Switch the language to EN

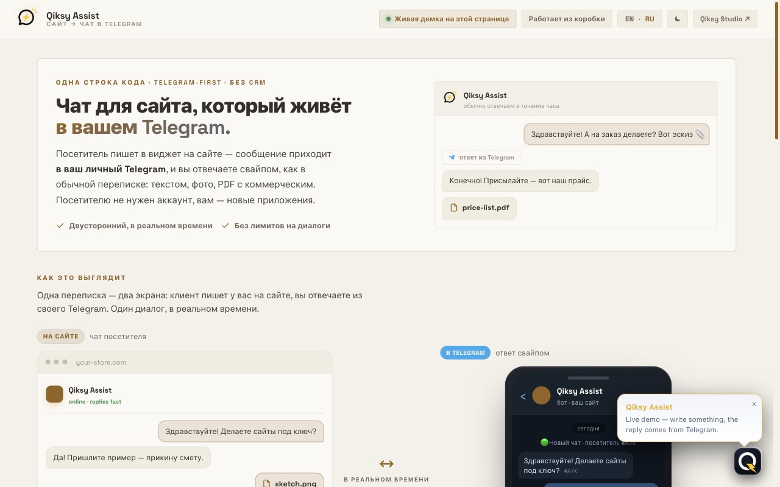pos(629,19)
